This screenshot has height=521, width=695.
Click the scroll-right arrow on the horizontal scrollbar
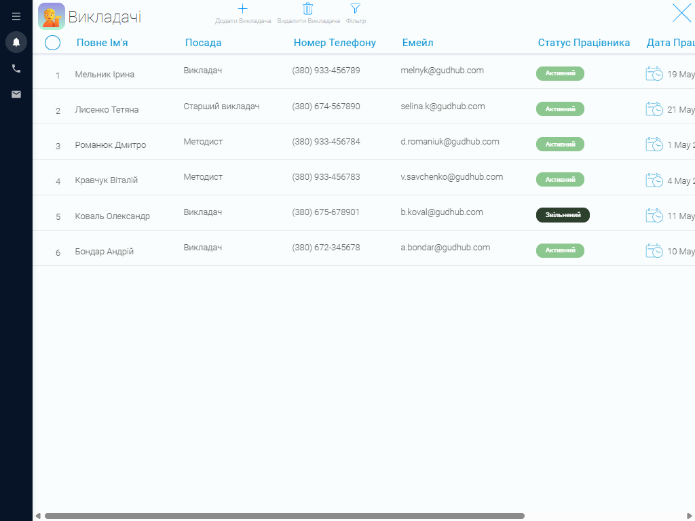pos(690,516)
